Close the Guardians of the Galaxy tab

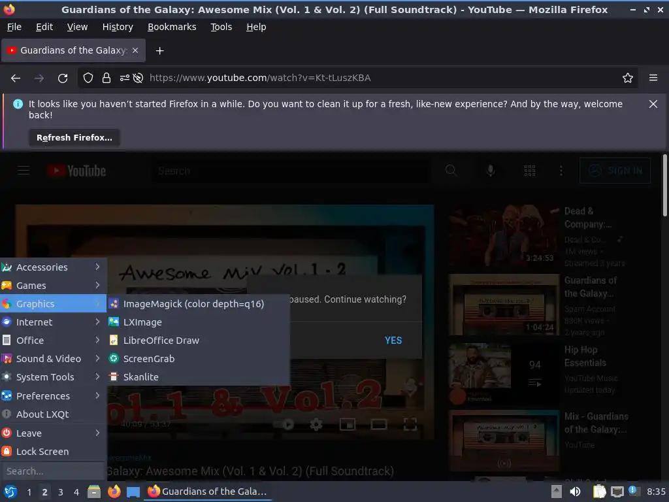135,50
